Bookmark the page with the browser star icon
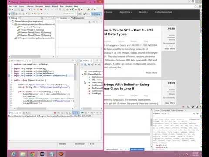Viewport: 209px width, 157px height. [x=196, y=7]
